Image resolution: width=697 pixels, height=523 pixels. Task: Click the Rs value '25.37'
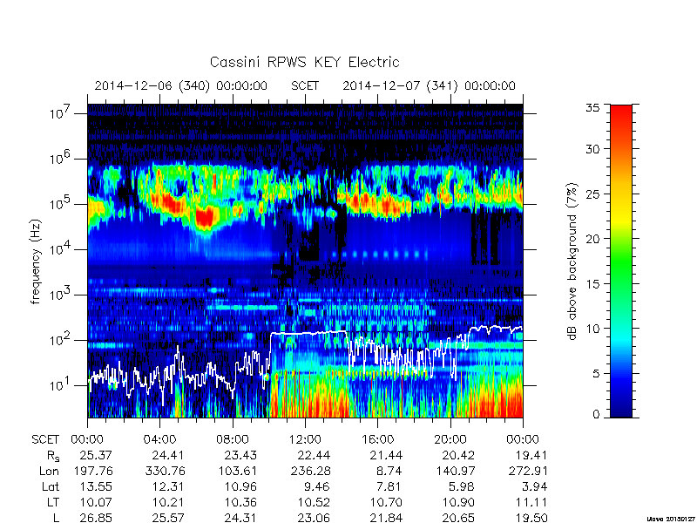click(x=96, y=455)
